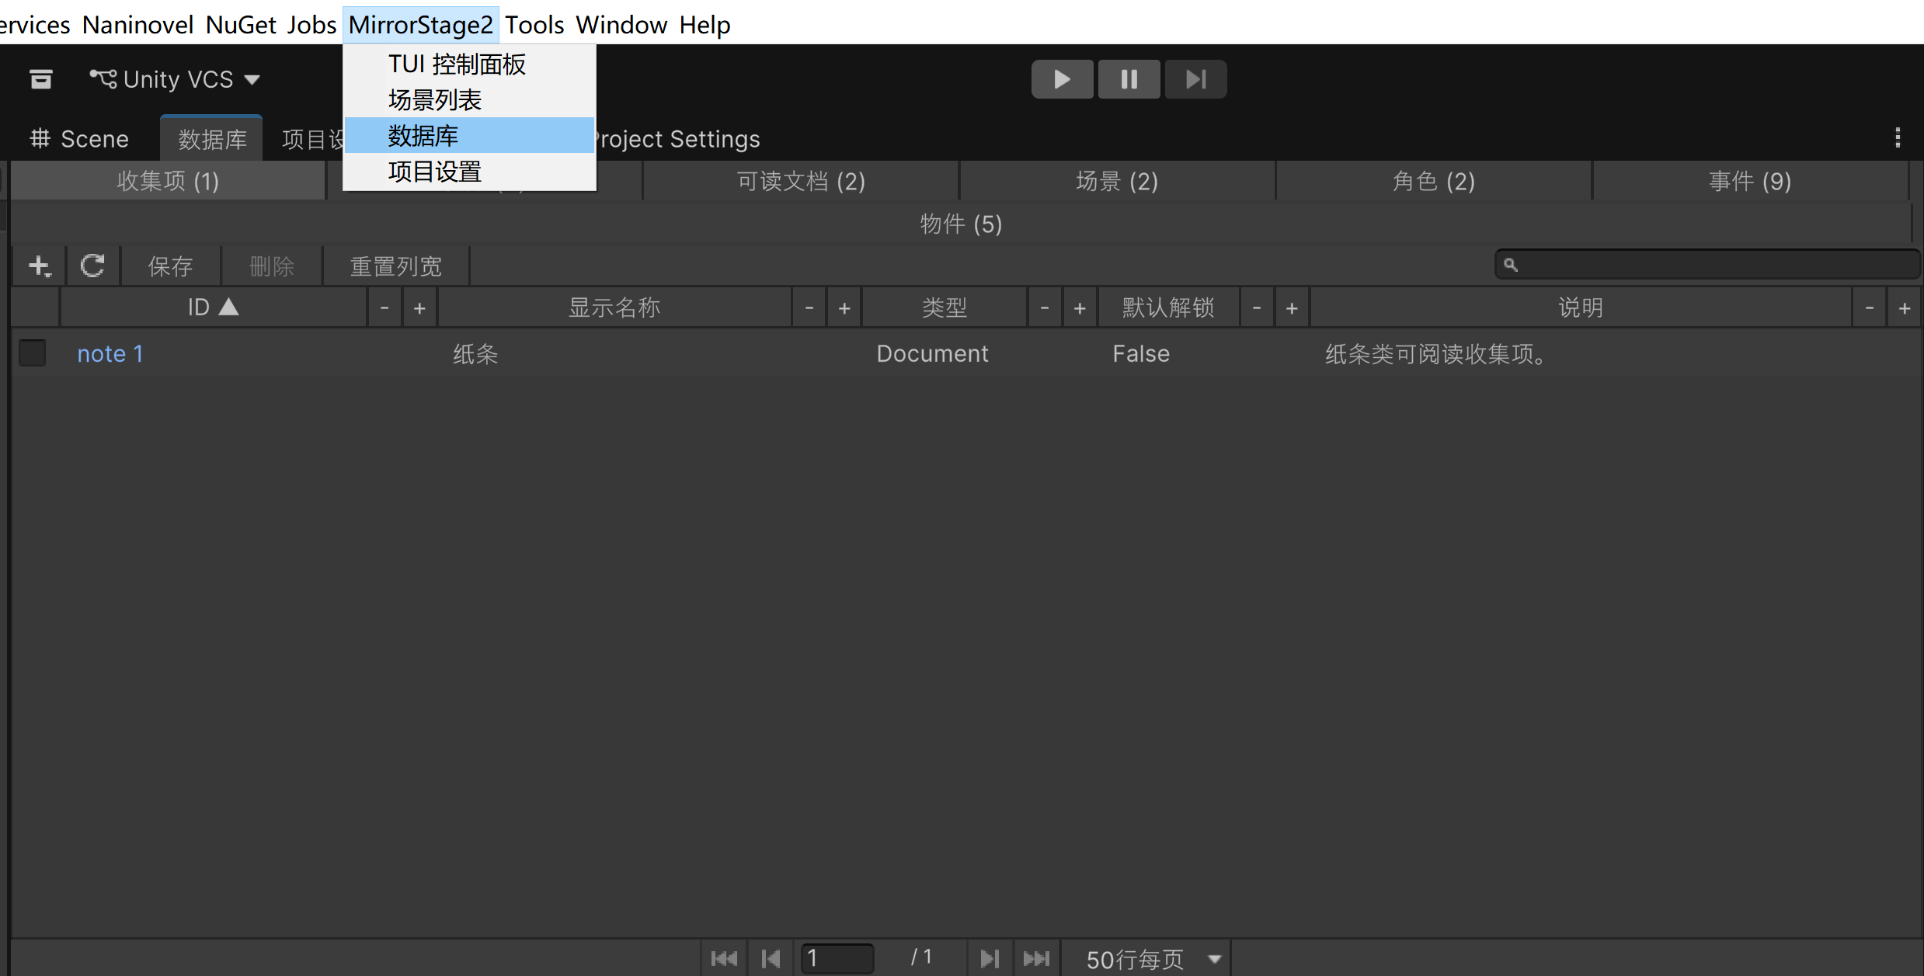Choose 项目设置 from the menu

click(469, 171)
